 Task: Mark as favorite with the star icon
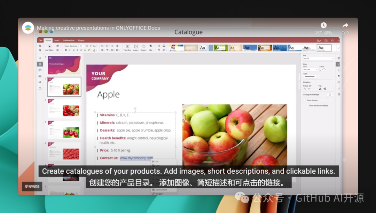point(332,40)
